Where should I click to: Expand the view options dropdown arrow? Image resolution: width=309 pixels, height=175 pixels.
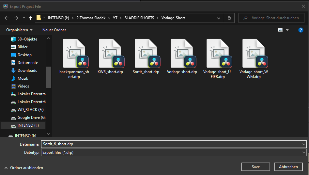click(287, 30)
